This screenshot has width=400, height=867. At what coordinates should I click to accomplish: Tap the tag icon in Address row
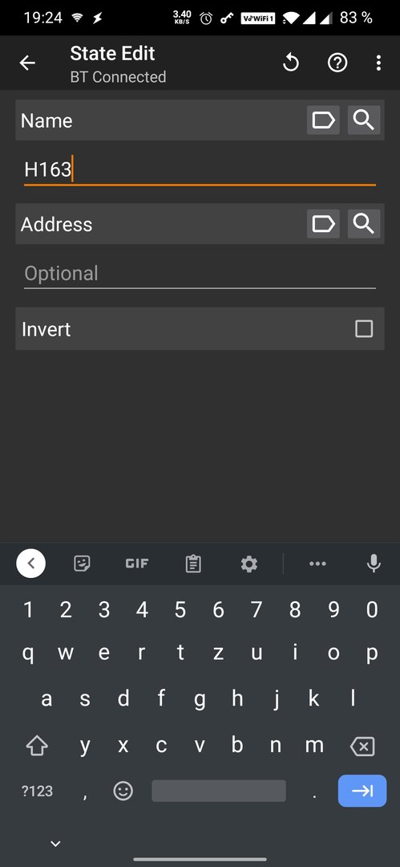coord(323,224)
